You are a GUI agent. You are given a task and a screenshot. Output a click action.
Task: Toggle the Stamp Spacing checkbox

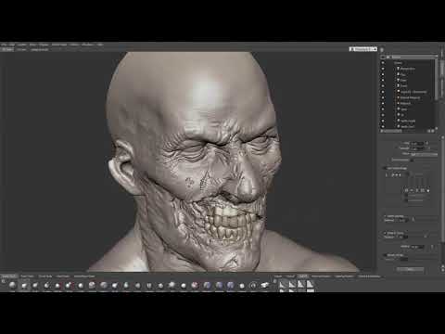pyautogui.click(x=385, y=216)
